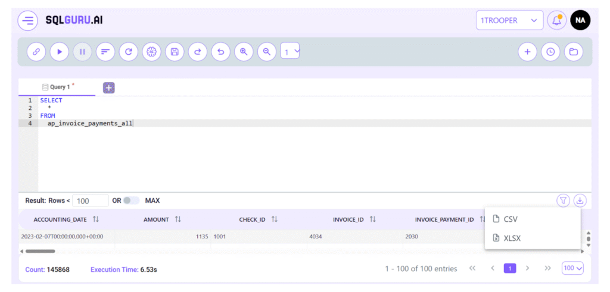Open the notifications bell
Image resolution: width=610 pixels, height=292 pixels.
pyautogui.click(x=556, y=20)
